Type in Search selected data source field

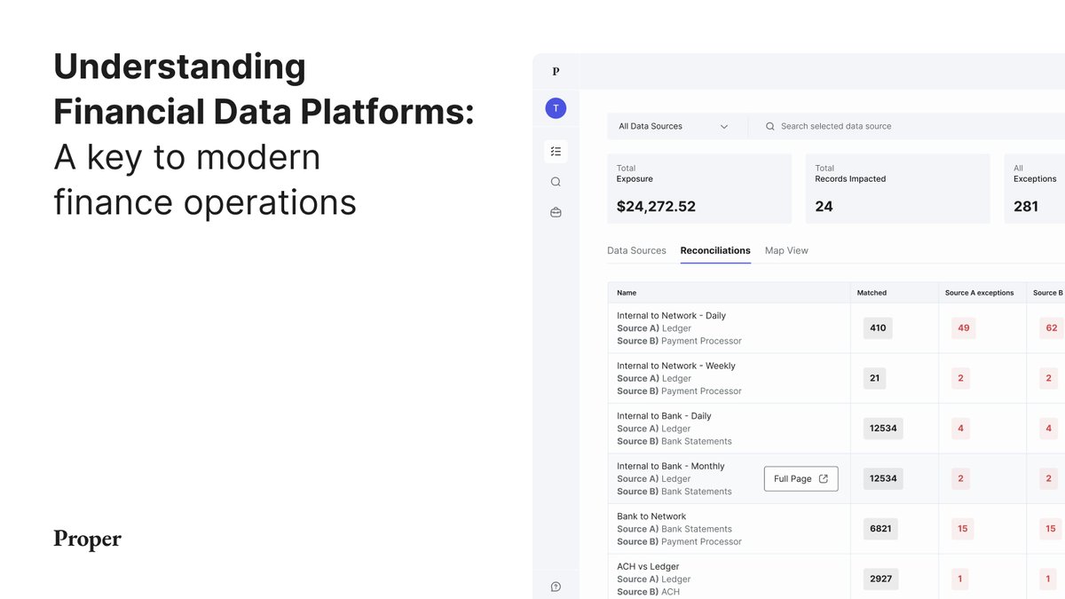[887, 127]
